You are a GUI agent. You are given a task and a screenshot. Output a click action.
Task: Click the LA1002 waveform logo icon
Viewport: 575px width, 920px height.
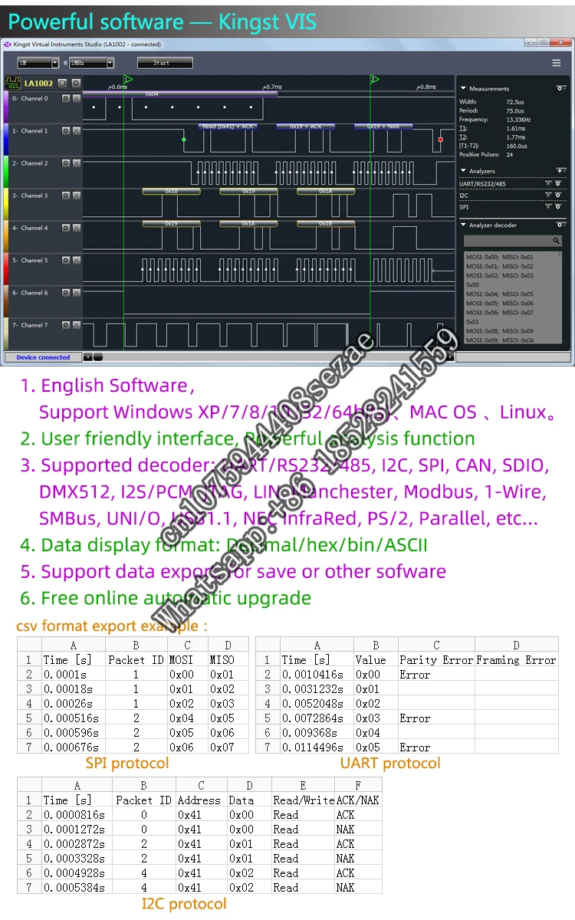[x=13, y=83]
